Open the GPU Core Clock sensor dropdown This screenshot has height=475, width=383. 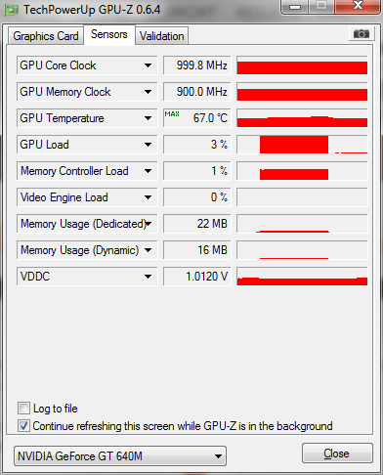click(x=148, y=65)
